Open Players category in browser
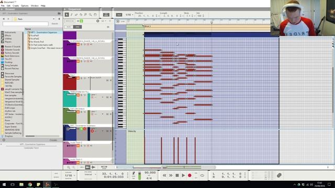 coord(8,42)
